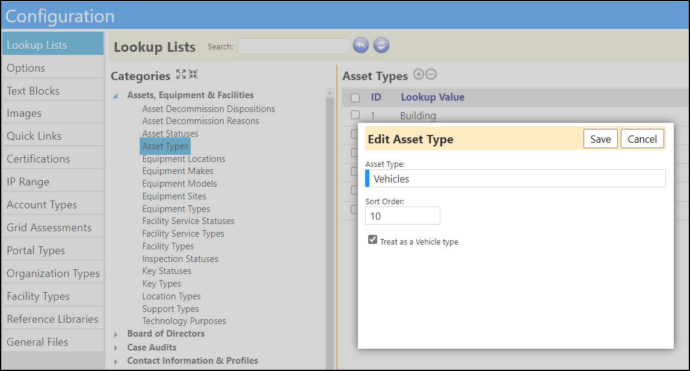
Task: Click the refresh icon beside Search
Action: pos(381,45)
